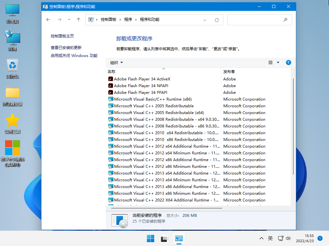Expand chevron after 程序 breadcrumb
The image size is (329, 246).
pyautogui.click(x=136, y=20)
